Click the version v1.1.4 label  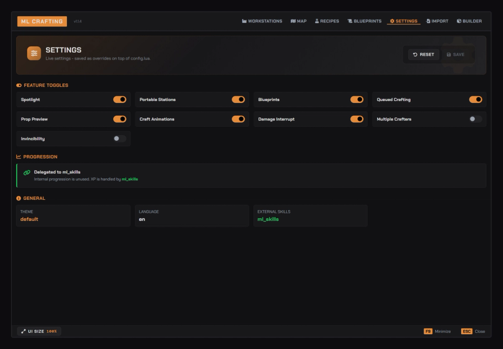(x=78, y=21)
